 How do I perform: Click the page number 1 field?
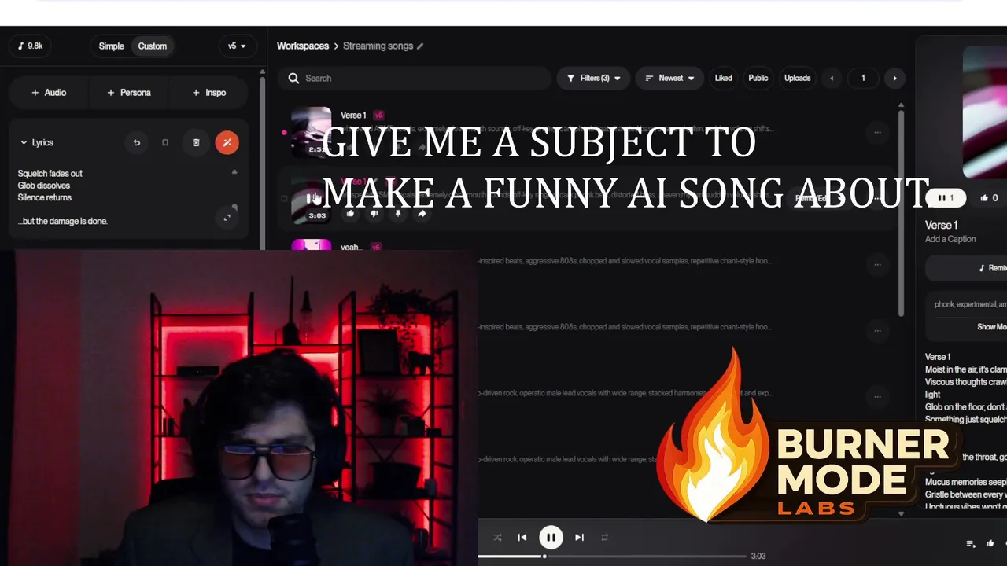point(863,78)
